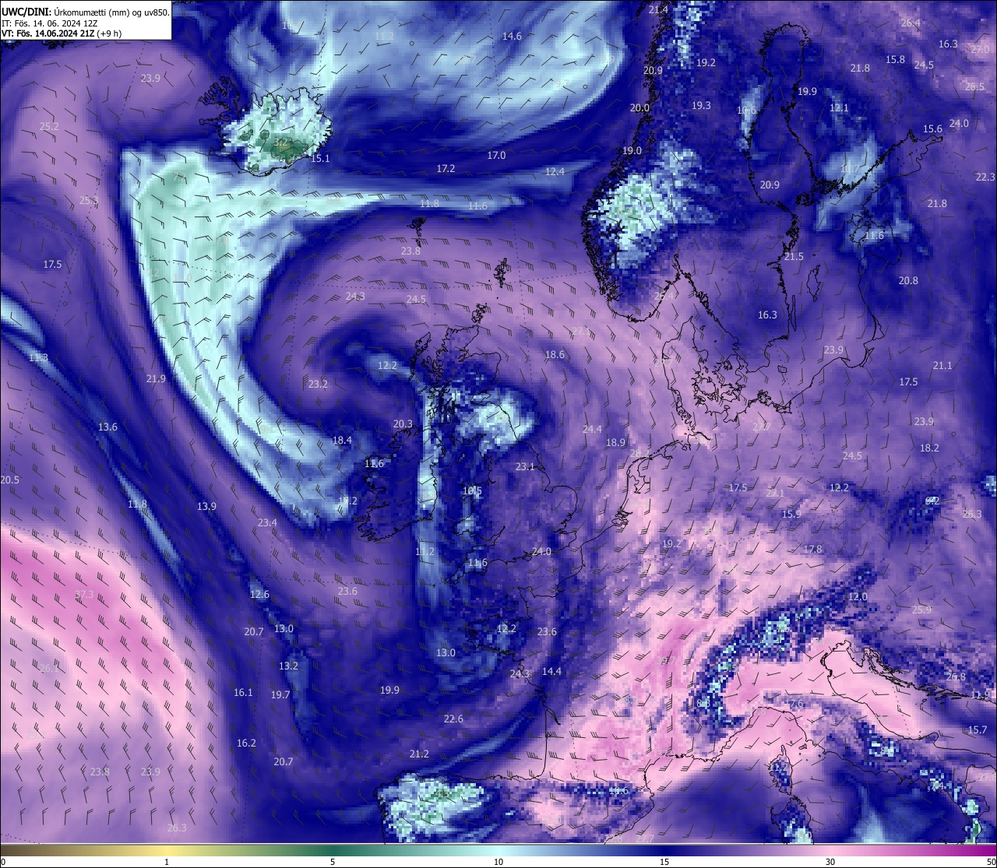Click the 15.6 value near Finland
Viewport: 997px width, 868px height.
tap(932, 128)
